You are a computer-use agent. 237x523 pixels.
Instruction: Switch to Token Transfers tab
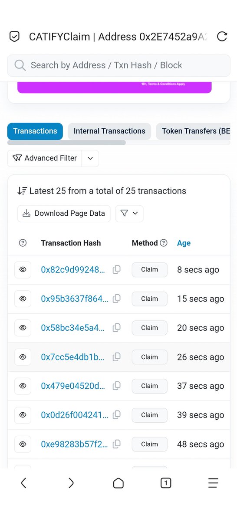[x=193, y=131]
